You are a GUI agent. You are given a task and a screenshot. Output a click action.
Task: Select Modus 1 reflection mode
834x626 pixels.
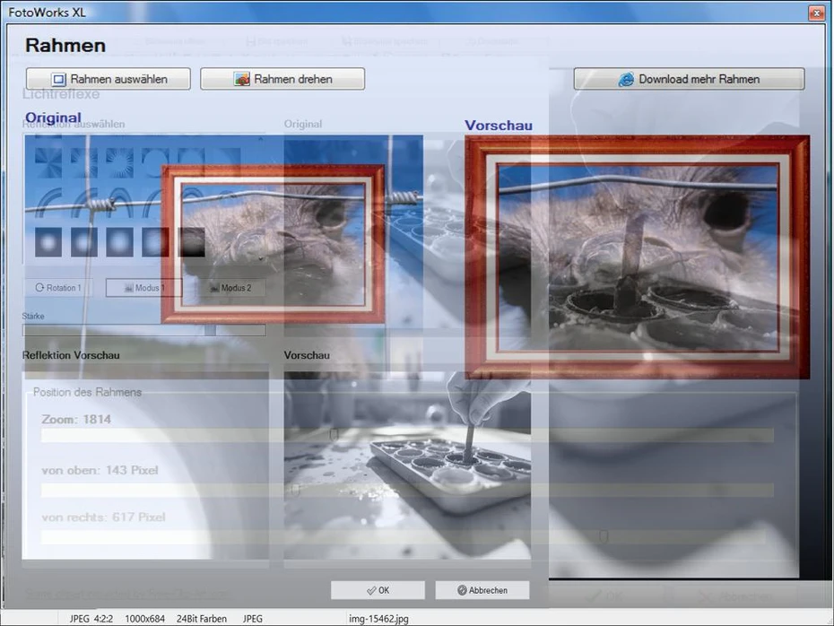[x=143, y=288]
